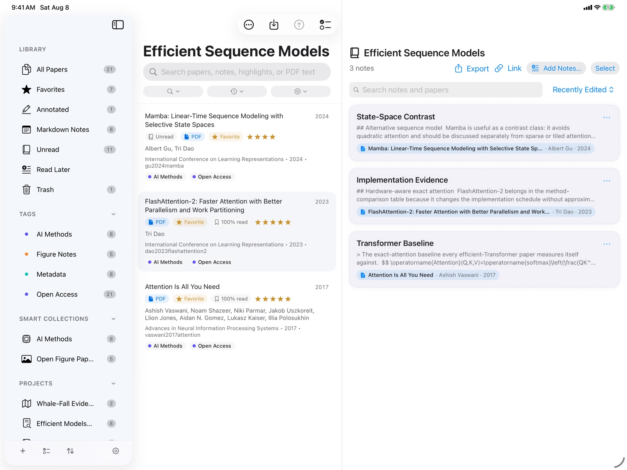Tap the Add Notes... button
The width and height of the screenshot is (627, 470).
(x=556, y=69)
